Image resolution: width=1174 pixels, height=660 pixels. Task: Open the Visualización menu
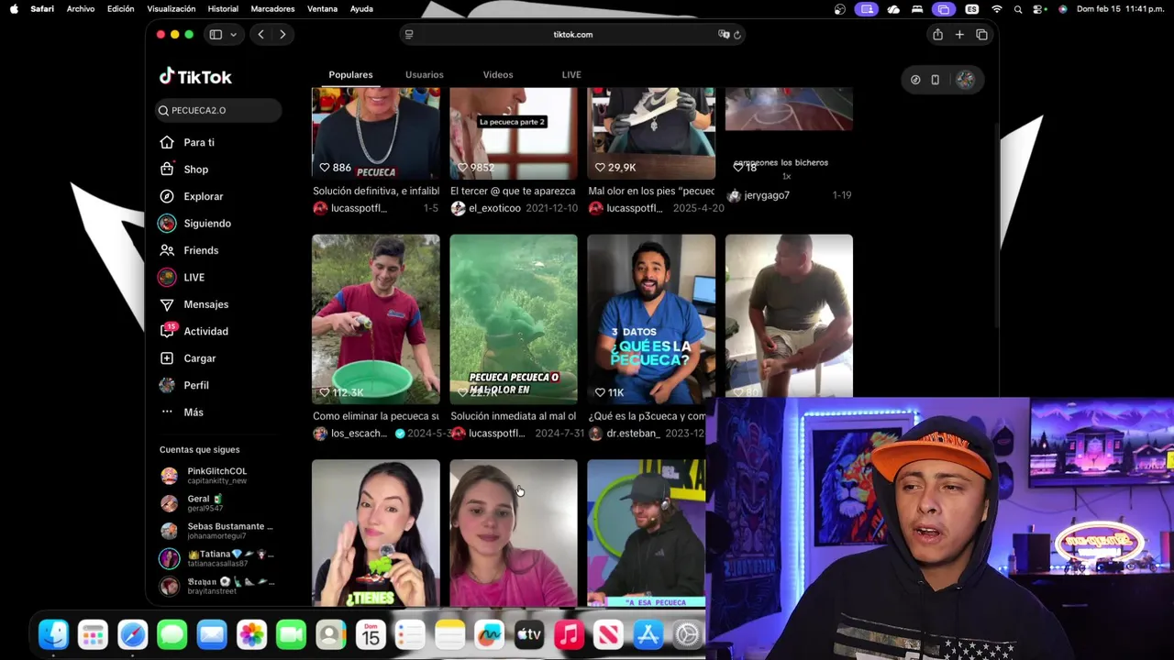click(x=172, y=9)
